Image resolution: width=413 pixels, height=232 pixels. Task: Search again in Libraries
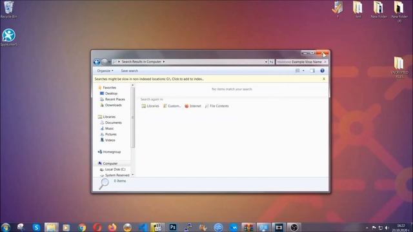click(x=150, y=106)
